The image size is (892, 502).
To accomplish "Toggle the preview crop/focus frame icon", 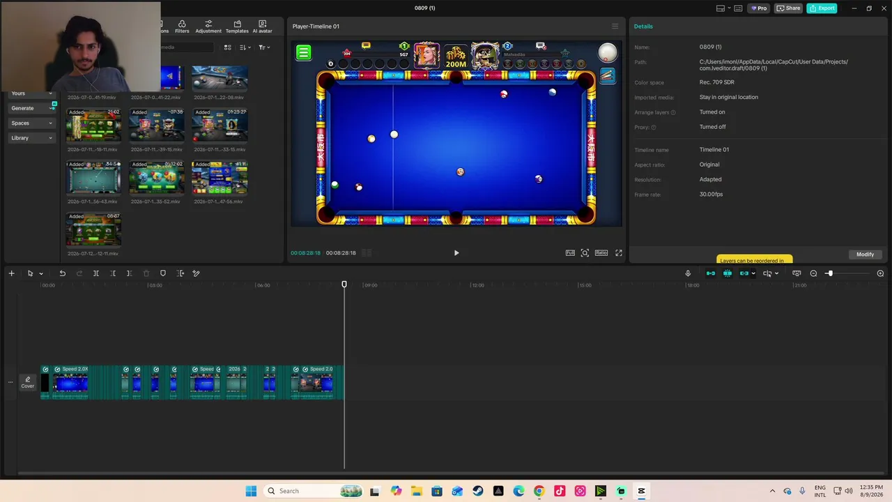I will point(585,253).
